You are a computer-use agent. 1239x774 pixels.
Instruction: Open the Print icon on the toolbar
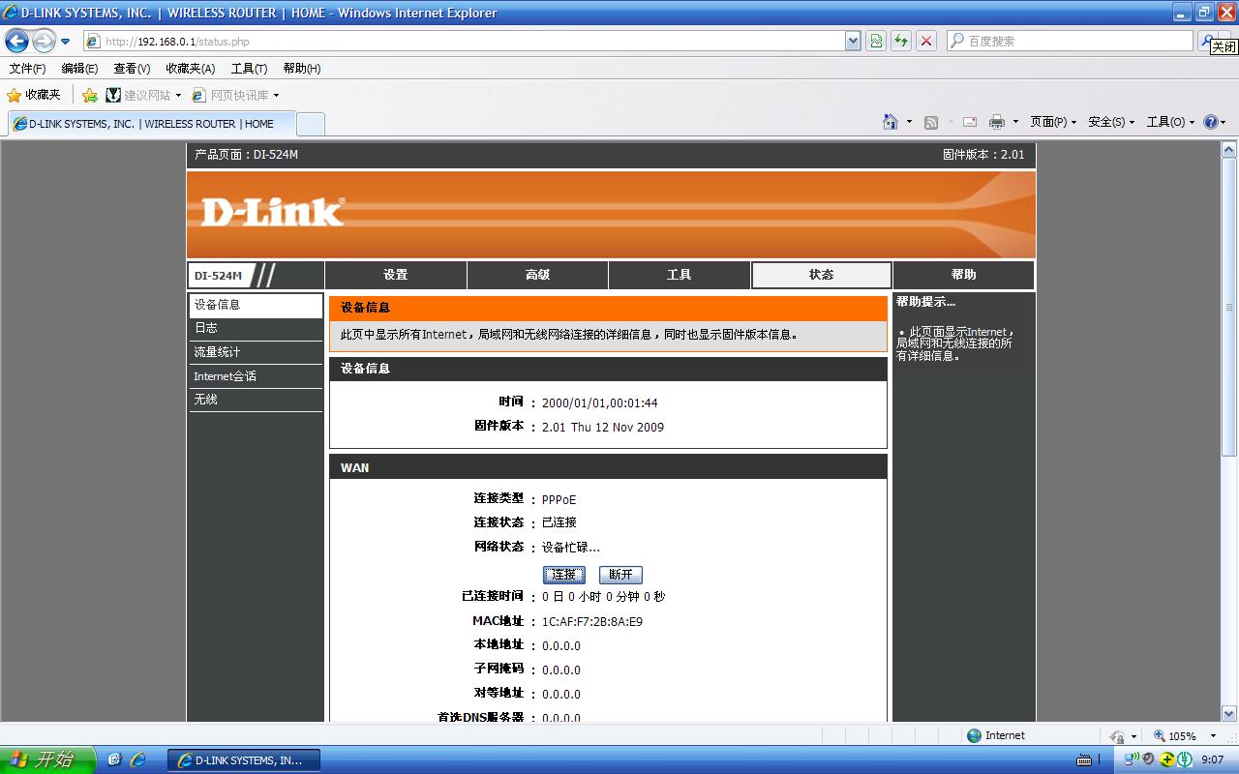[996, 122]
